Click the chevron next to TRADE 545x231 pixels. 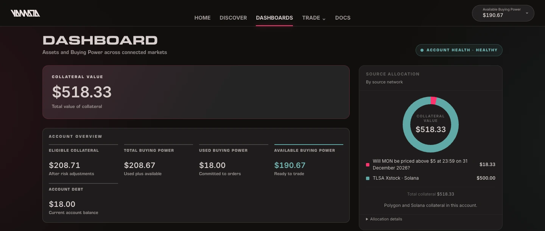324,18
